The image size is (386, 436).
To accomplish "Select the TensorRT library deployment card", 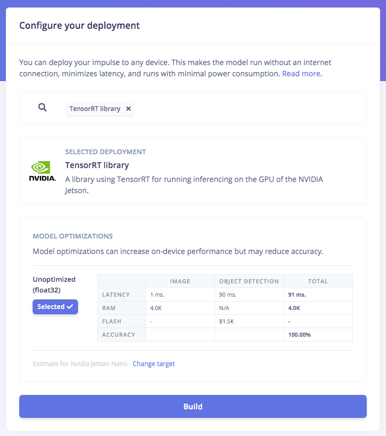I will point(193,171).
